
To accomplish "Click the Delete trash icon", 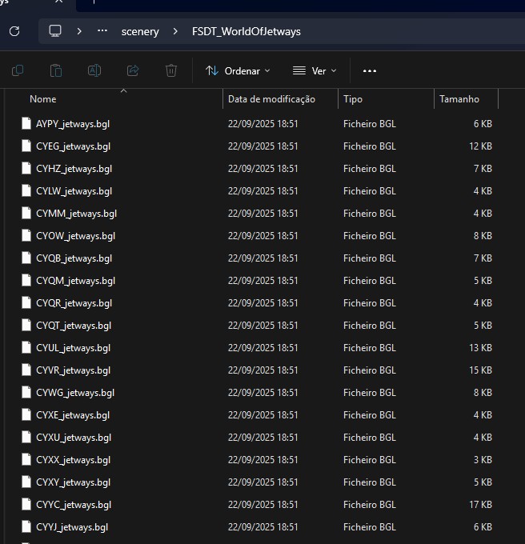I will [171, 70].
